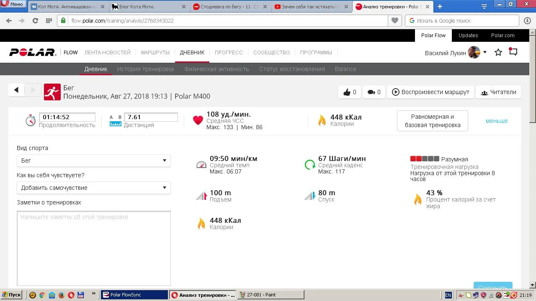Click browser reload page icon
Image resolution: width=536 pixels, height=301 pixels.
tap(35, 20)
